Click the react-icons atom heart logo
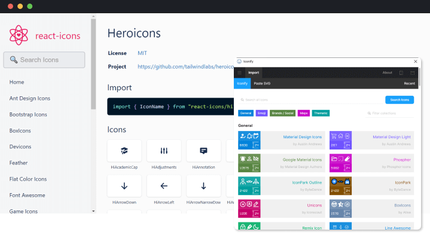 click(x=19, y=35)
